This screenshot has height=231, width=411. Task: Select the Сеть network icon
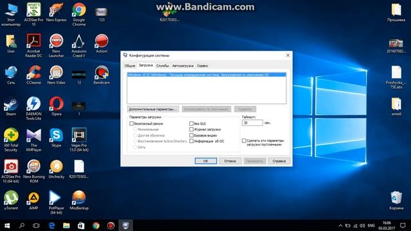11,75
